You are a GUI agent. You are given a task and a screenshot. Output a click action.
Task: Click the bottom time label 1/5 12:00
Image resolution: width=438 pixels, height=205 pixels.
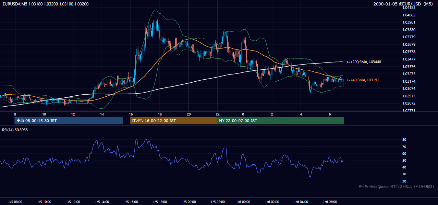coord(73,202)
